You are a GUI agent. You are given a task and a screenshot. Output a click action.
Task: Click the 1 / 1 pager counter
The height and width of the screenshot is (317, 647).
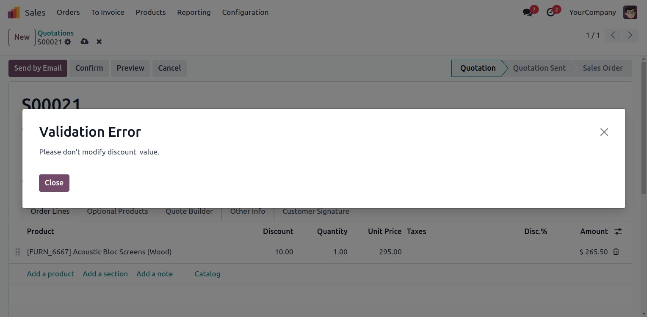point(593,35)
